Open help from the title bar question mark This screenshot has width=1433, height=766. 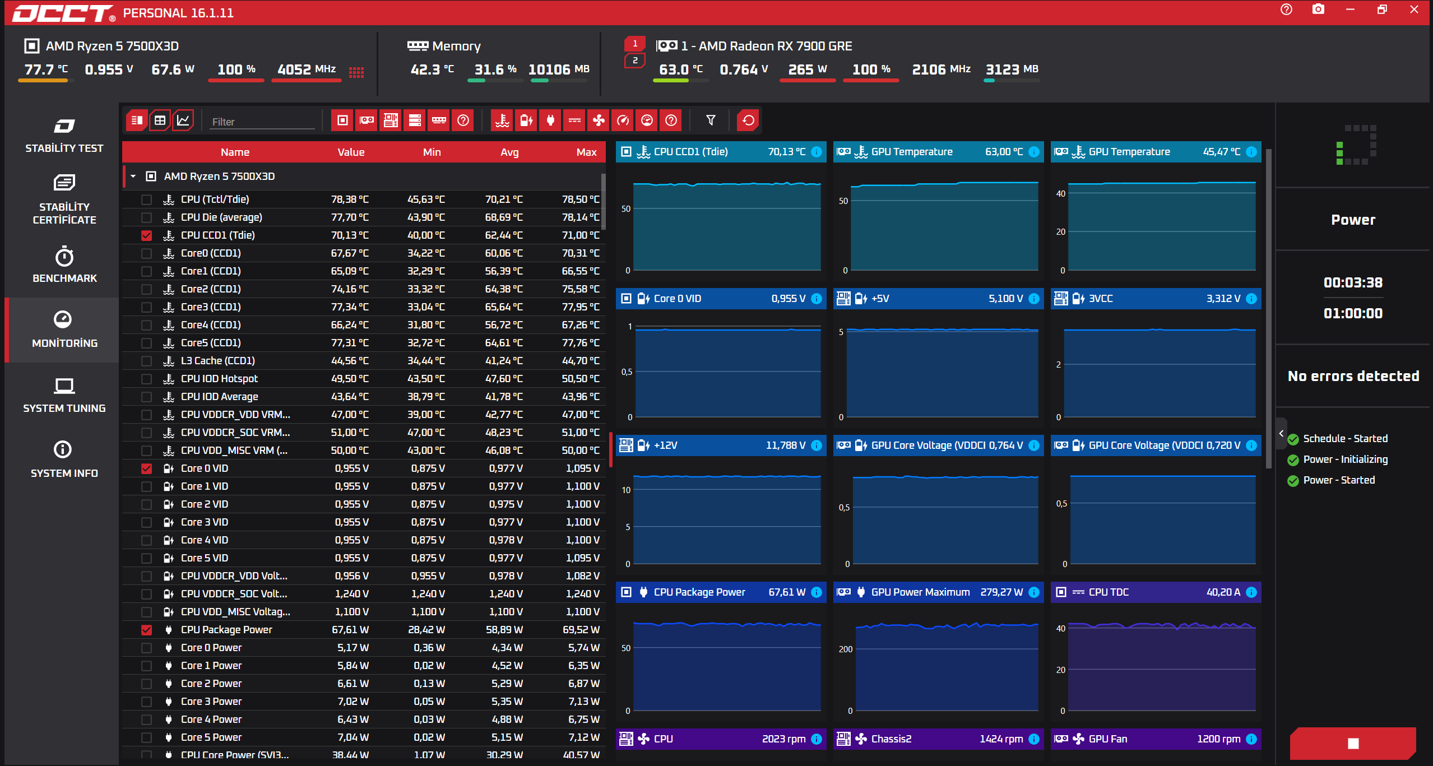coord(1286,10)
